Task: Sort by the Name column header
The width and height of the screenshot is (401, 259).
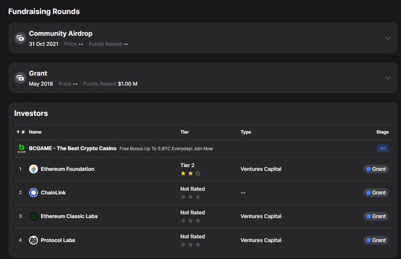Action: (35, 132)
